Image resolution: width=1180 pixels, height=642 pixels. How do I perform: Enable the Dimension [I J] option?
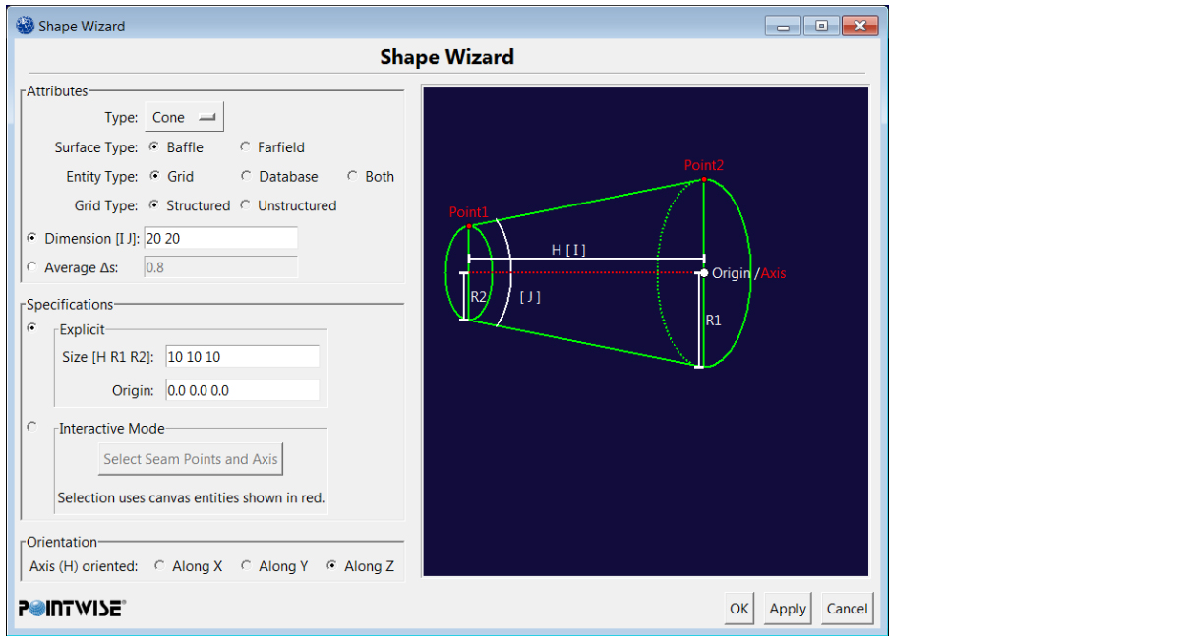[x=32, y=238]
